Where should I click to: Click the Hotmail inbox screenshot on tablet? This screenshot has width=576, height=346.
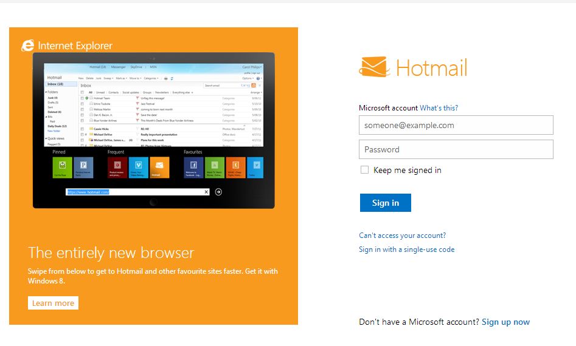153,105
